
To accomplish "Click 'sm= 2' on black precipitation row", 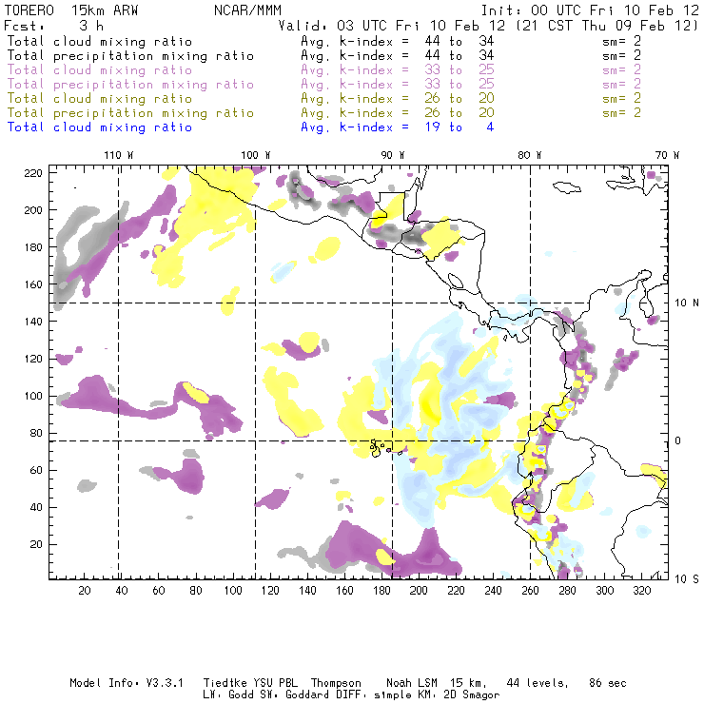I will (x=622, y=56).
